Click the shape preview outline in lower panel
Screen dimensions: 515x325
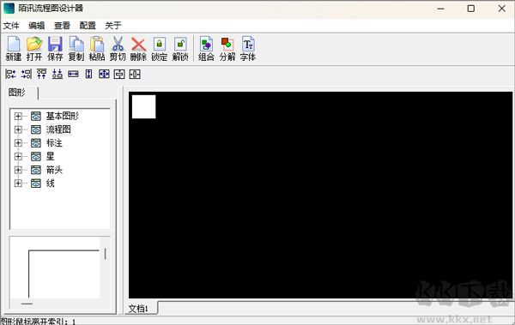64,274
